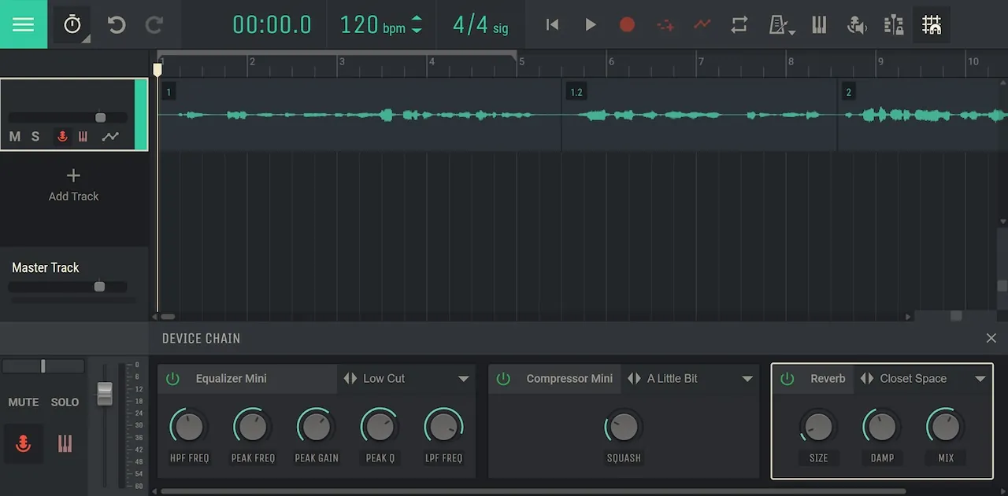Select the metronome icon in the toolbar
The width and height of the screenshot is (1008, 496).
pyautogui.click(x=778, y=24)
